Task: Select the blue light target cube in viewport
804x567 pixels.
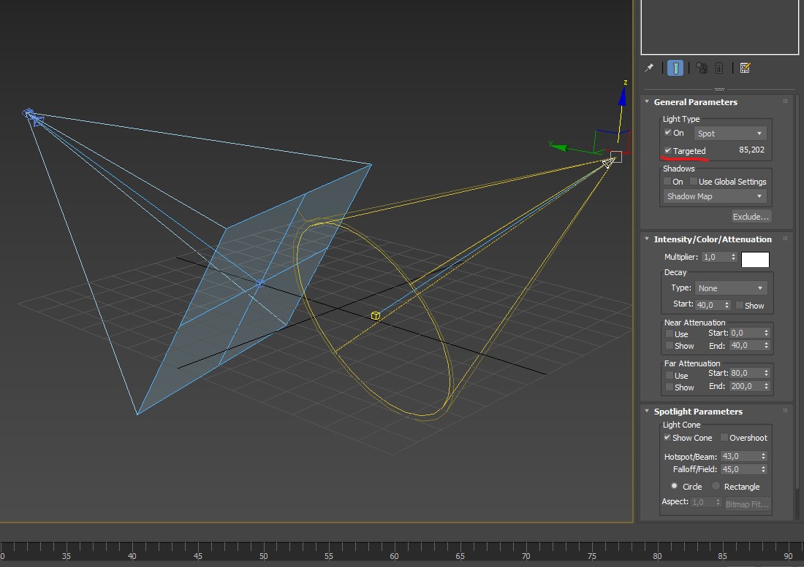Action: 260,283
